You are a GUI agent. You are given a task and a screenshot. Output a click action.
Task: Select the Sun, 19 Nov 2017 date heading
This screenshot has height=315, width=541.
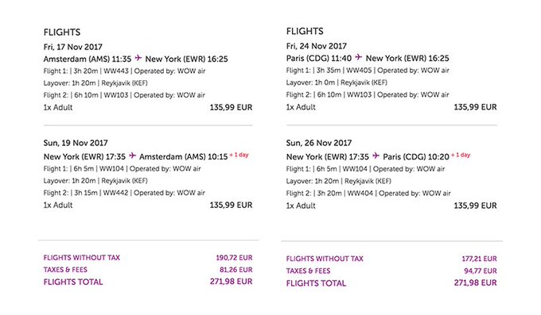point(76,143)
